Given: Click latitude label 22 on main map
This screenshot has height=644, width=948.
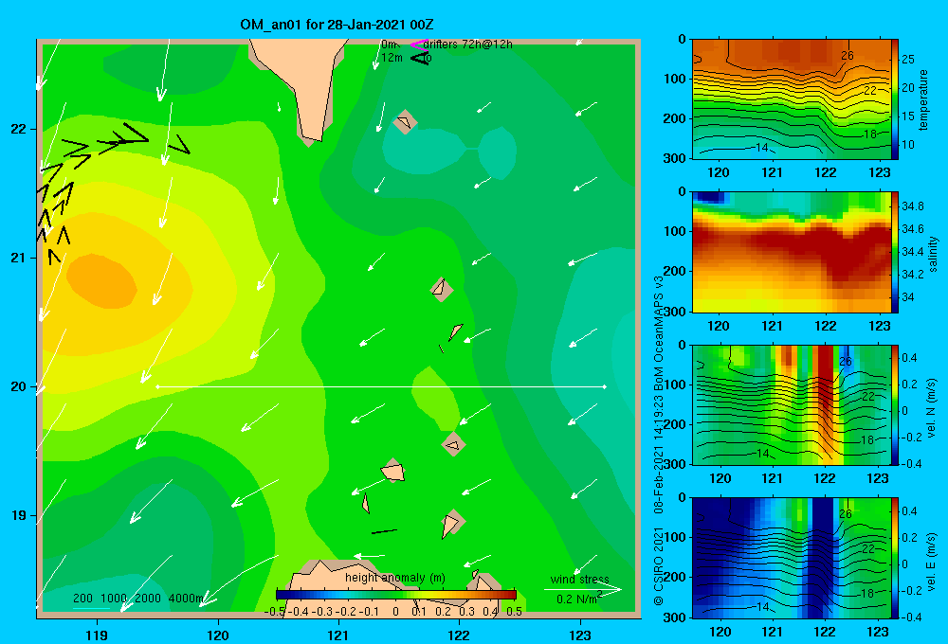Looking at the screenshot, I should [18, 130].
